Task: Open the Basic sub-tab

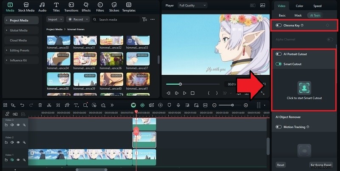Action: point(282,15)
